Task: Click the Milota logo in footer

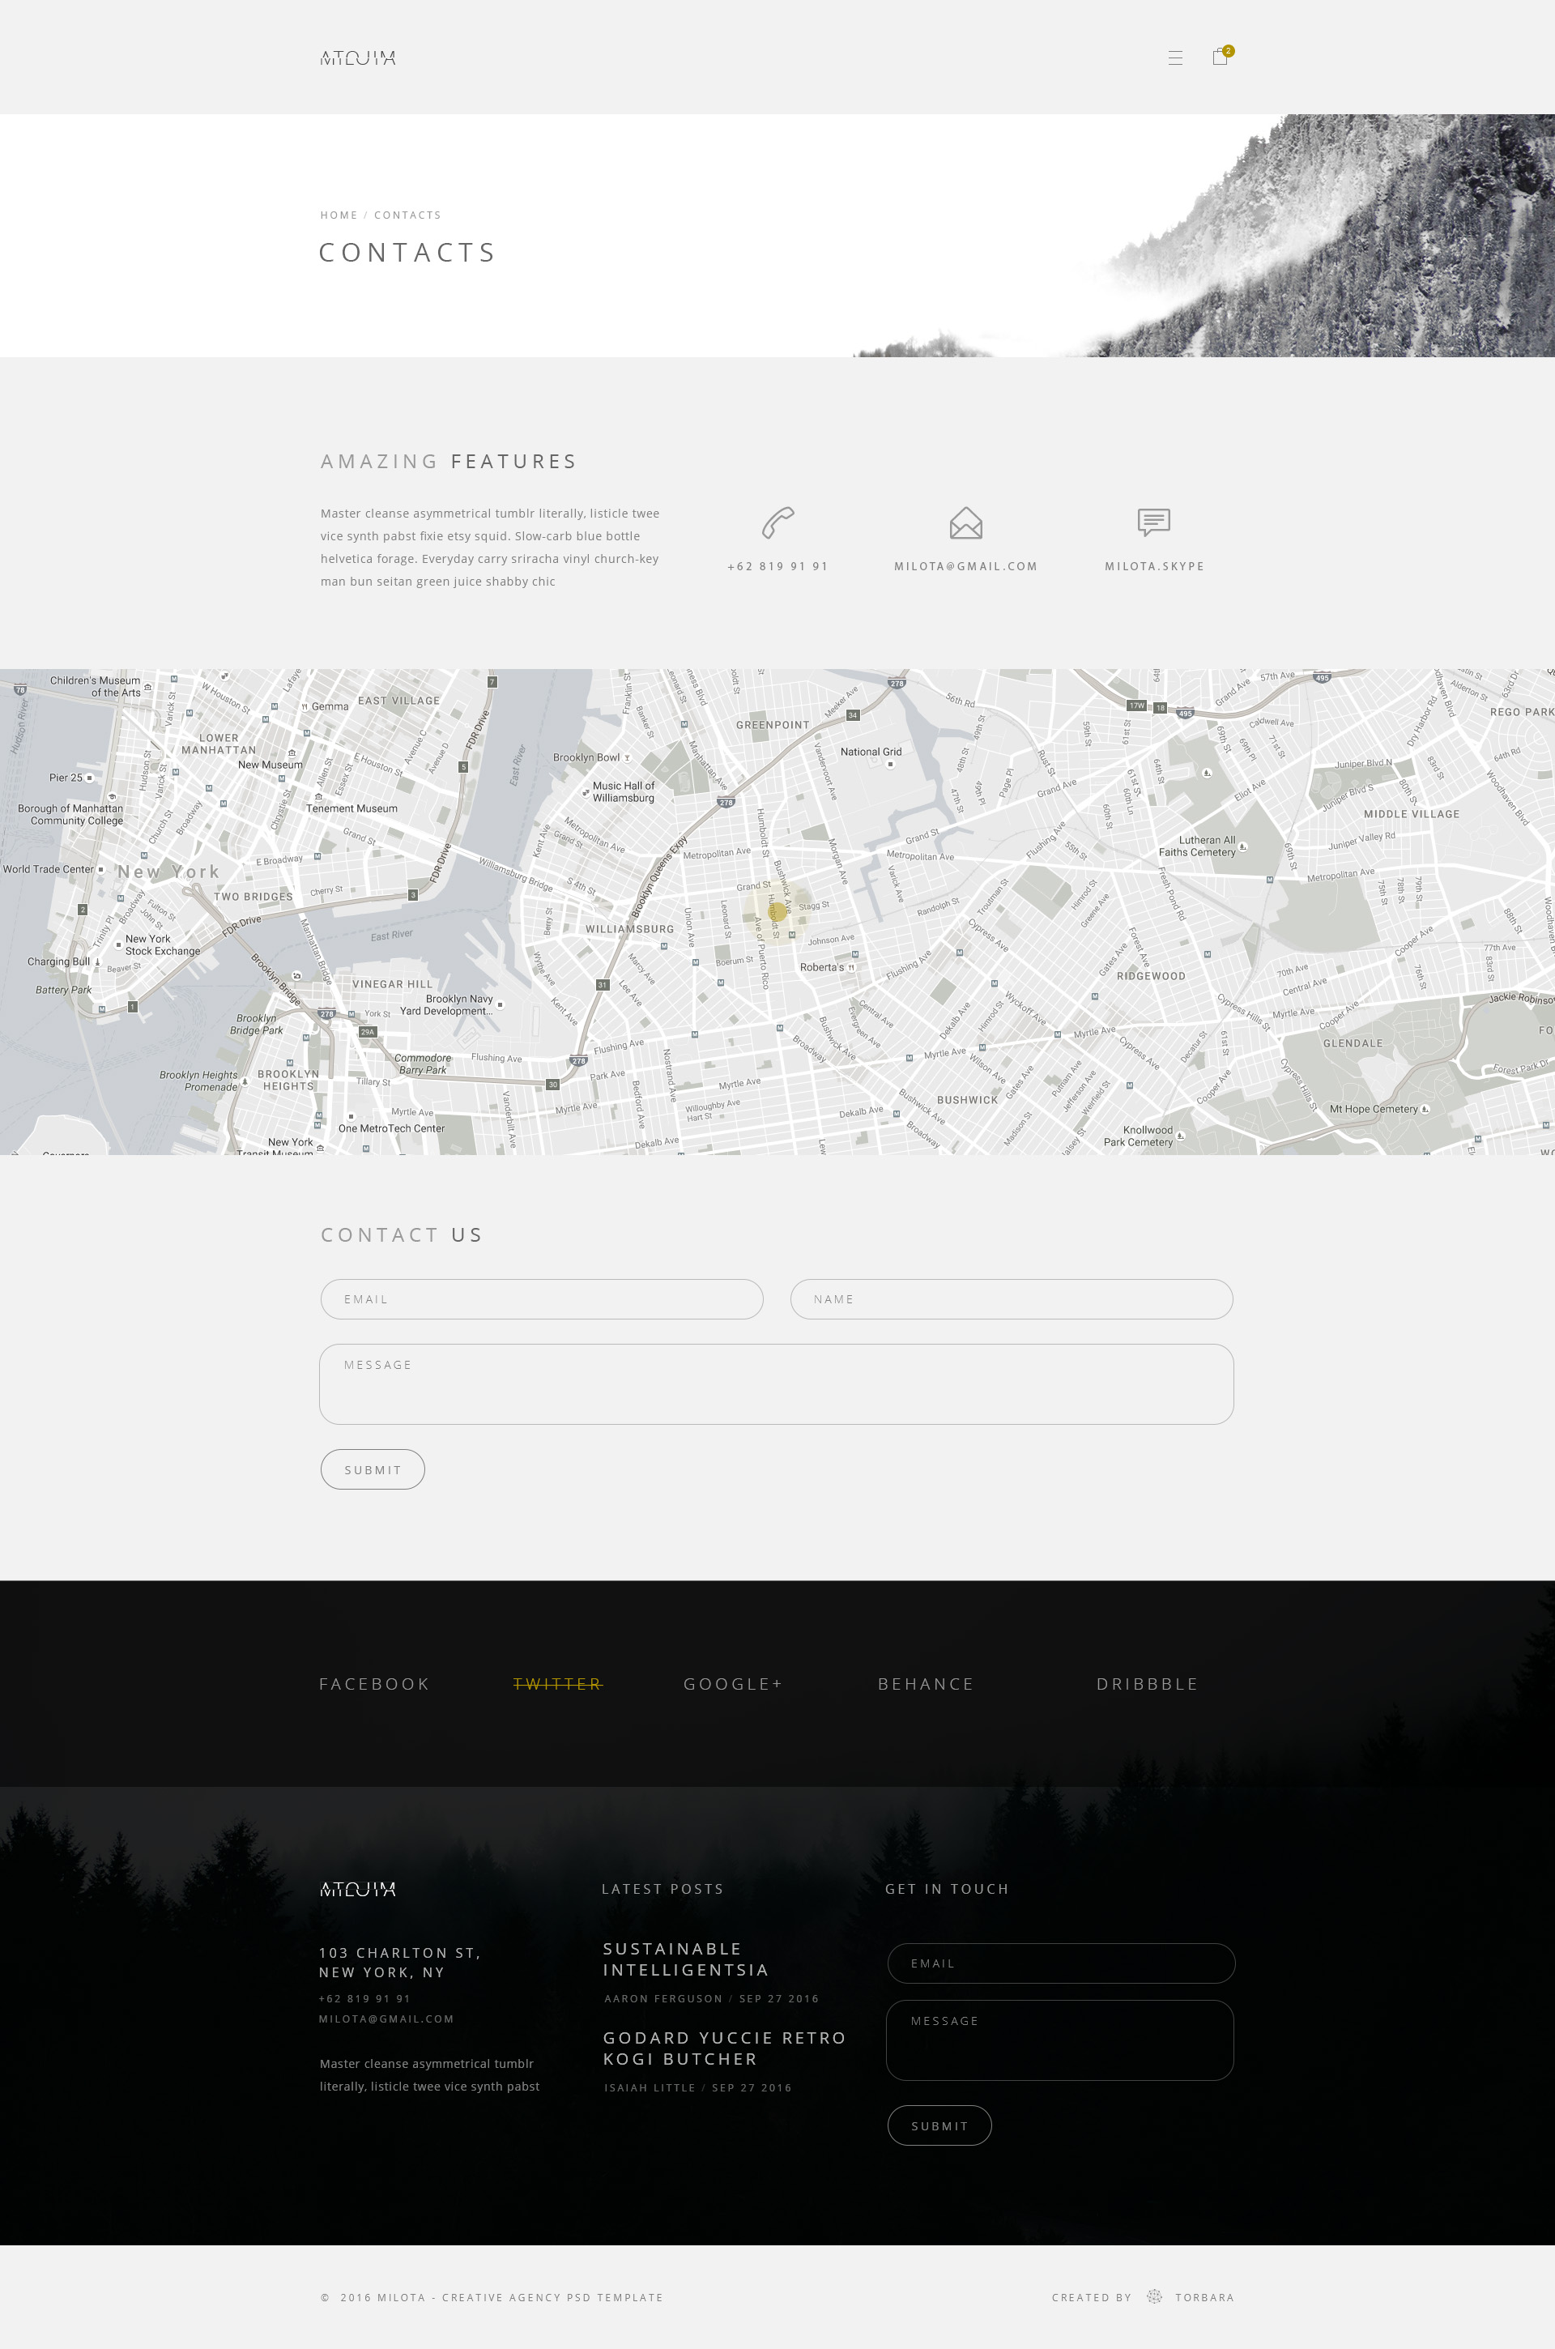Action: 358,1889
